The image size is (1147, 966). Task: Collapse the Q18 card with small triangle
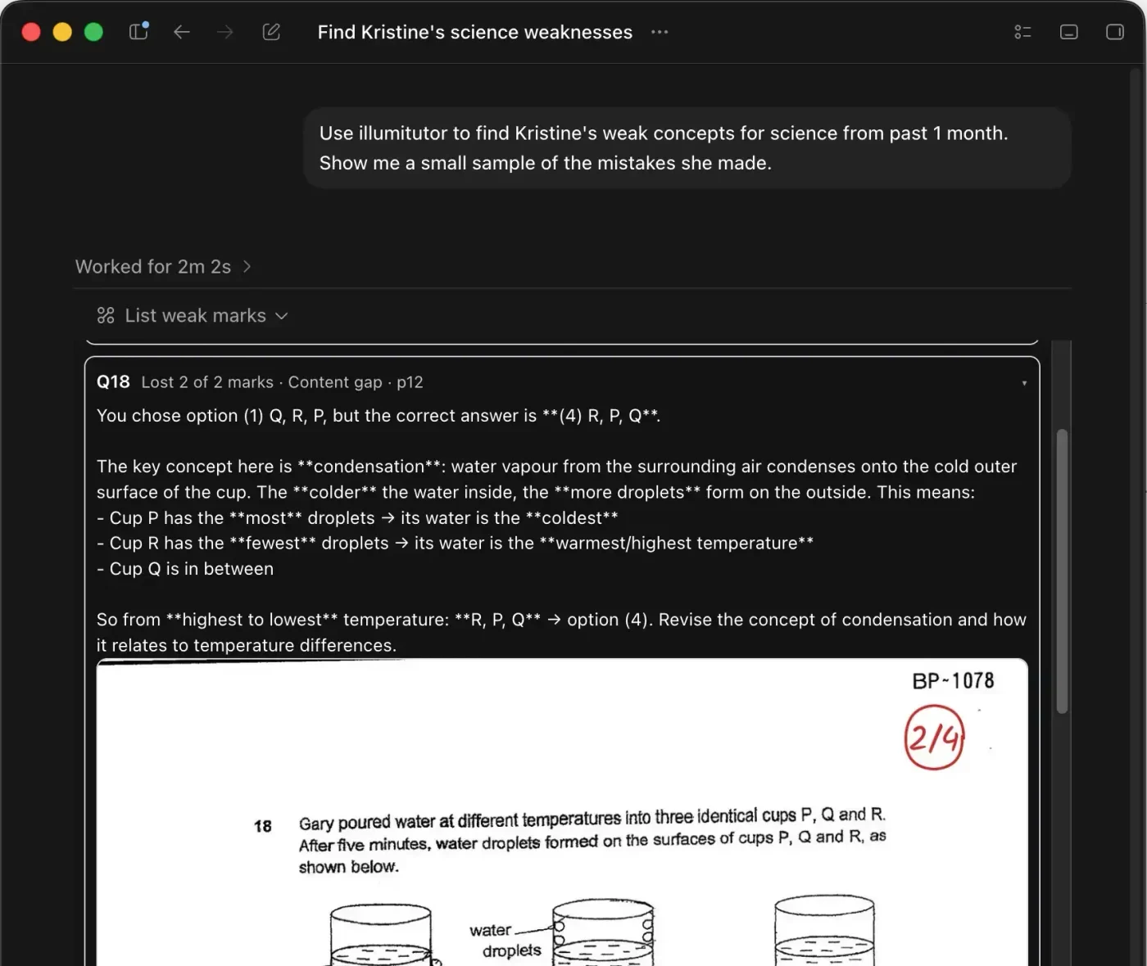[1024, 383]
